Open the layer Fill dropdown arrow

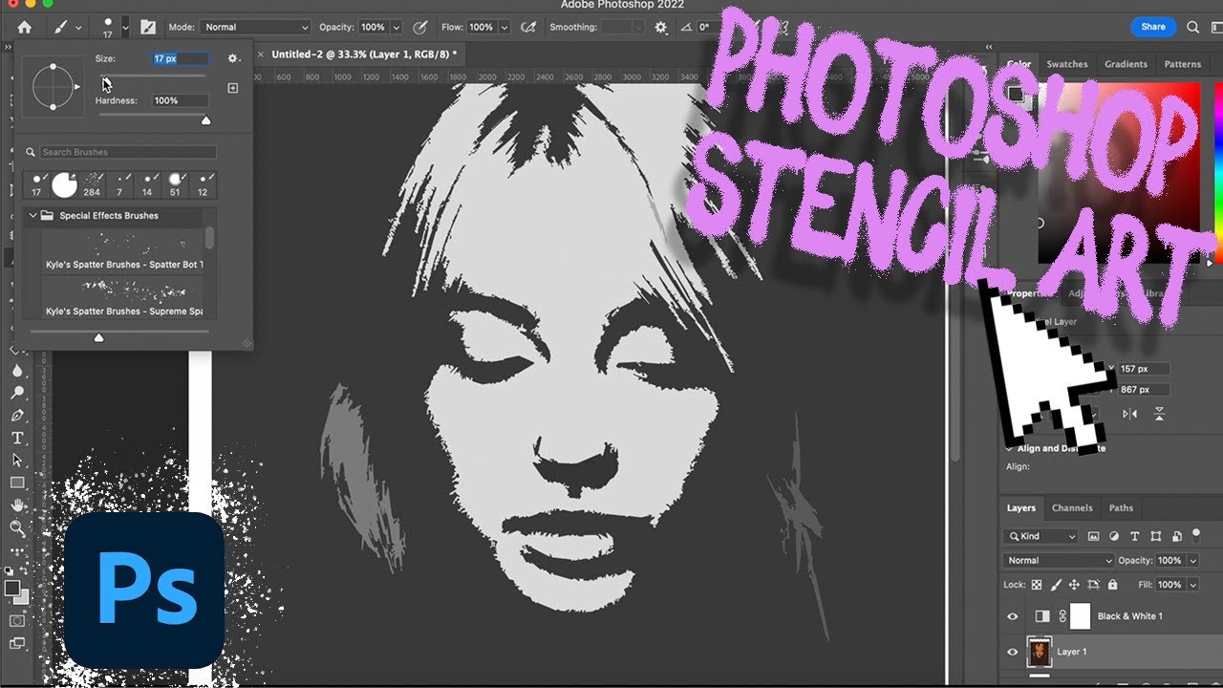click(x=1191, y=585)
